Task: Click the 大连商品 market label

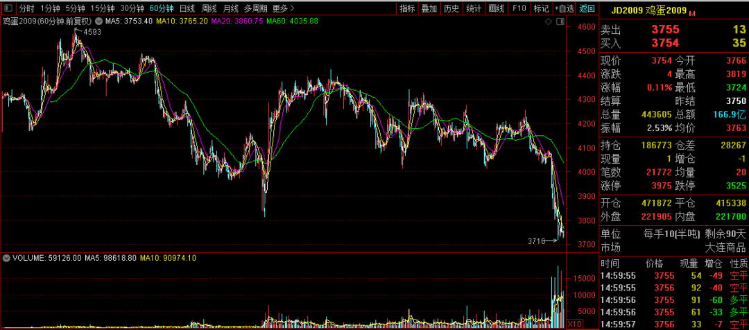Action: 725,247
